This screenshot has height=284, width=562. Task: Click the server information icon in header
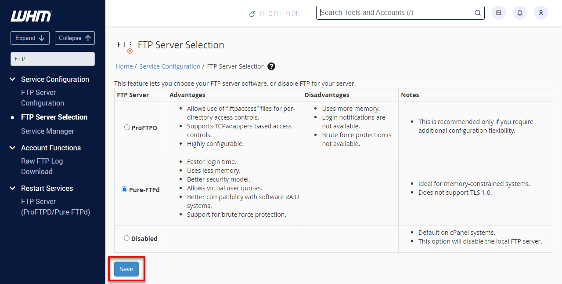click(498, 13)
